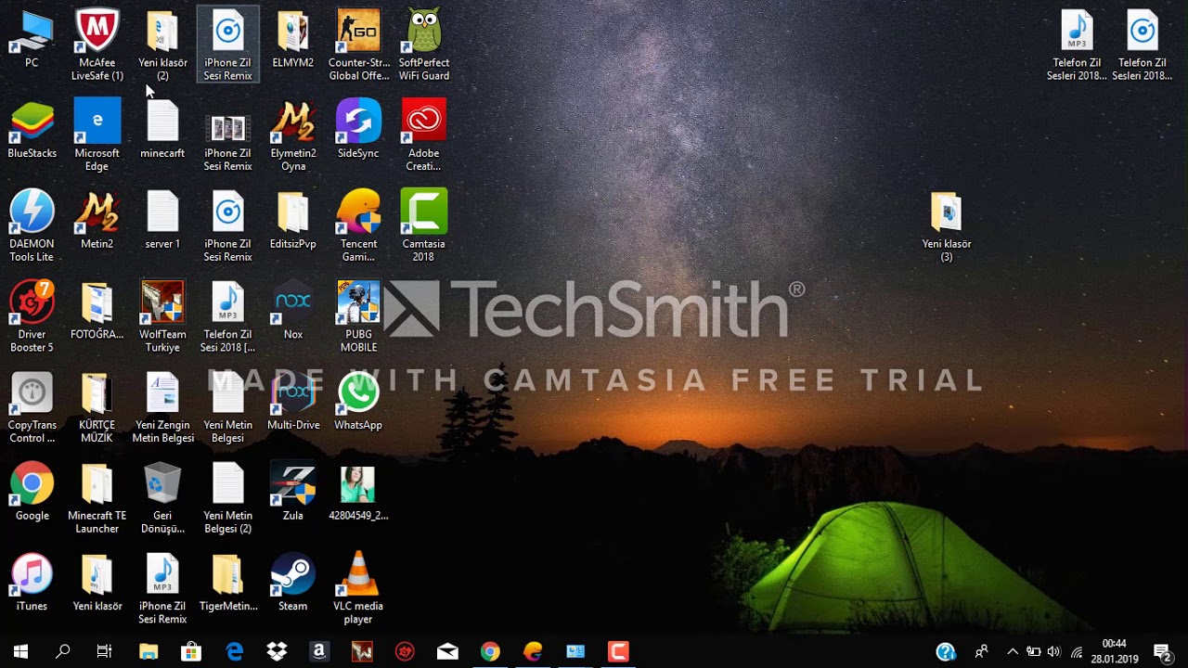Launch Driver Booster 5
1188x668 pixels.
tap(32, 316)
